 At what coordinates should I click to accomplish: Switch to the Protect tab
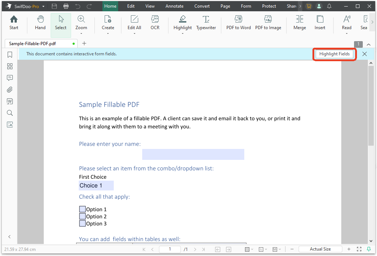pyautogui.click(x=269, y=6)
